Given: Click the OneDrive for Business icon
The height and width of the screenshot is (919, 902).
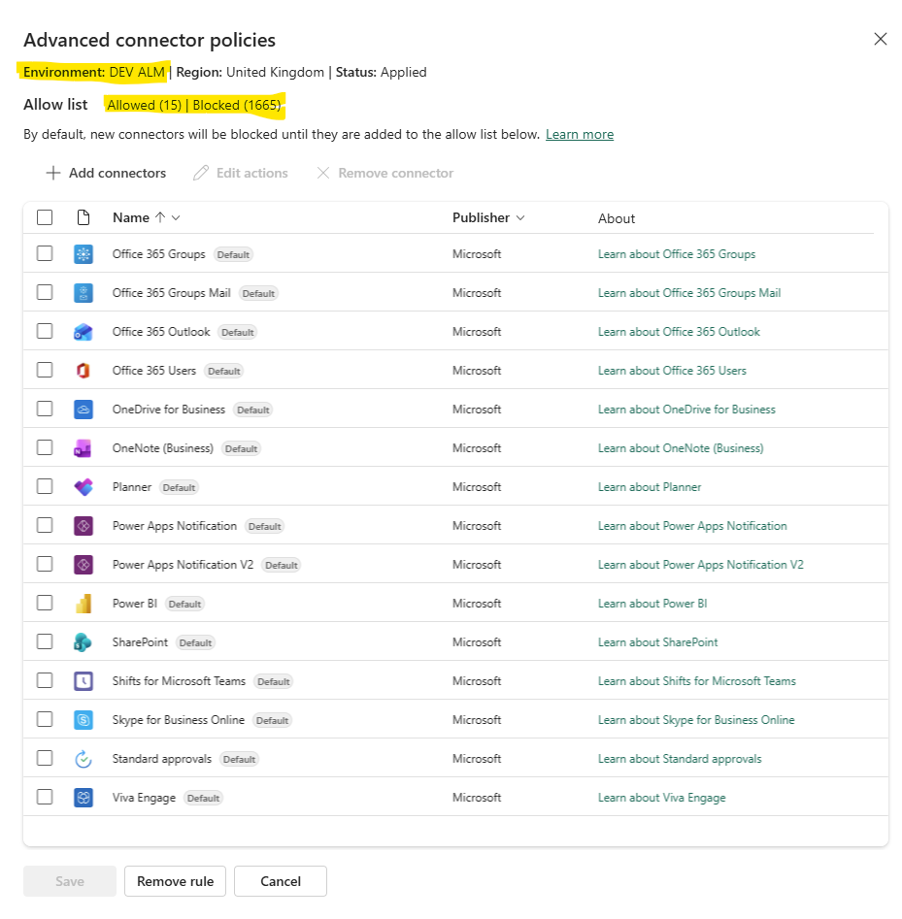Looking at the screenshot, I should pos(84,410).
